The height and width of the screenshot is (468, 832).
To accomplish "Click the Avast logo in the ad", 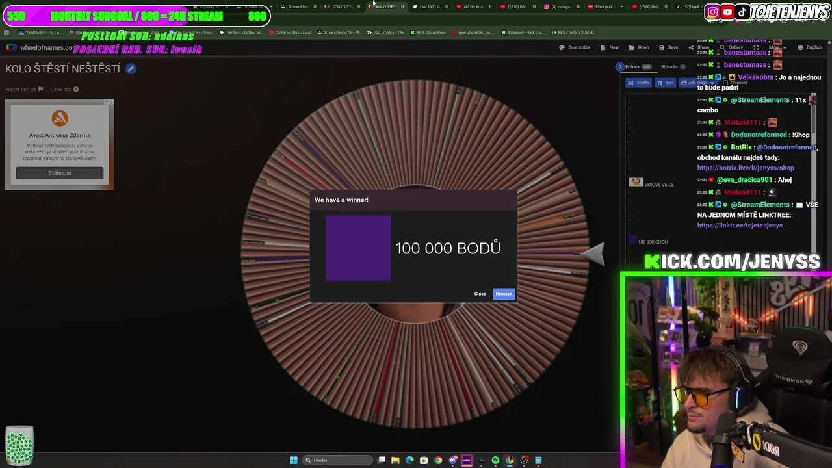I will [60, 118].
